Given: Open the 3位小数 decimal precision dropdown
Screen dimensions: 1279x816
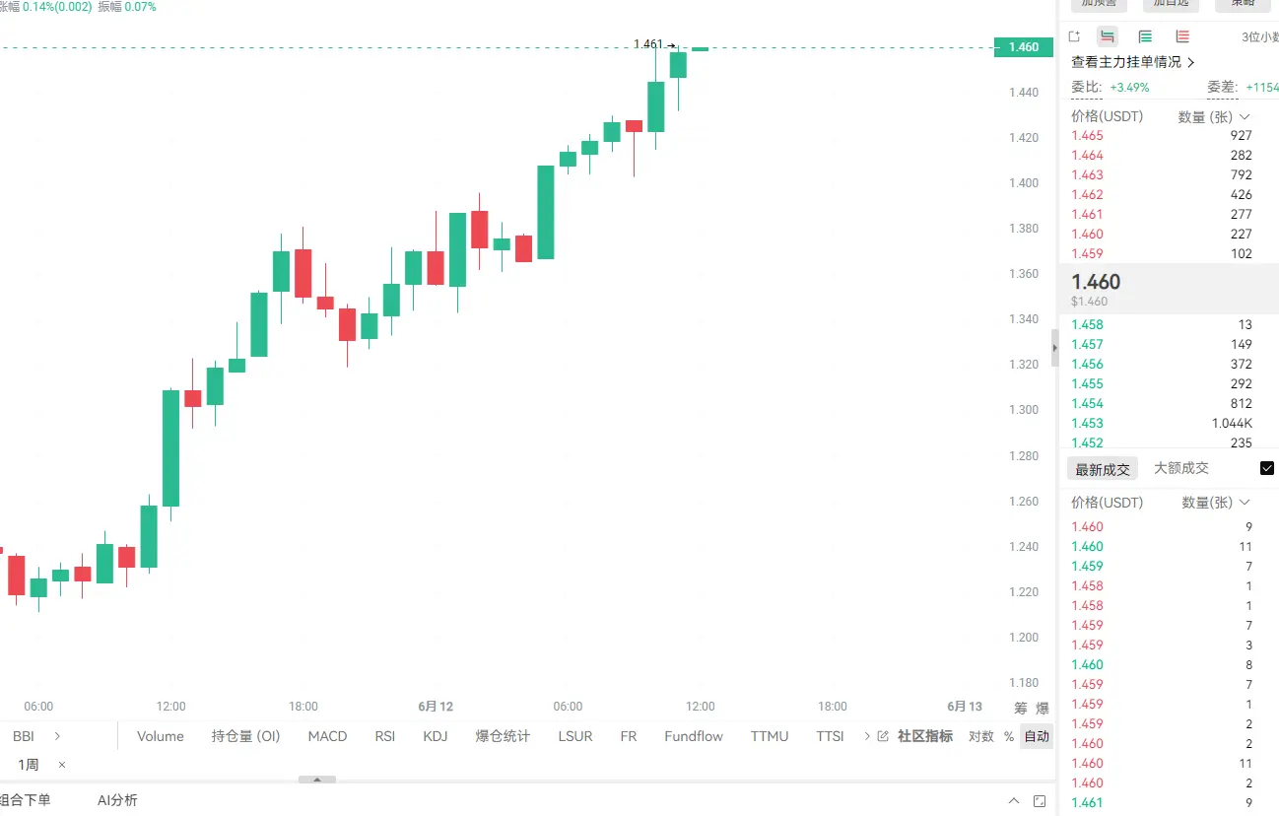Looking at the screenshot, I should click(x=1259, y=37).
